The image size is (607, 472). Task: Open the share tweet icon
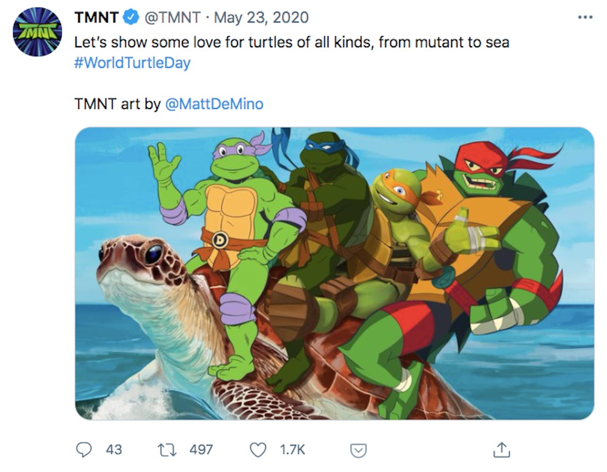(x=501, y=450)
